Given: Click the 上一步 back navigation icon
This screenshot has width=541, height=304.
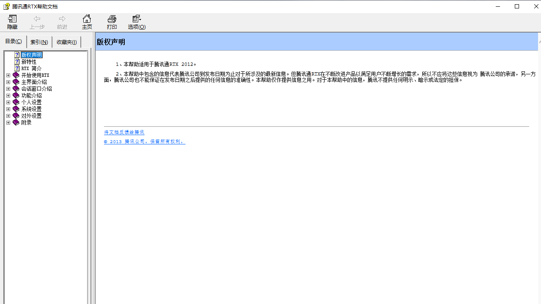Looking at the screenshot, I should click(37, 22).
